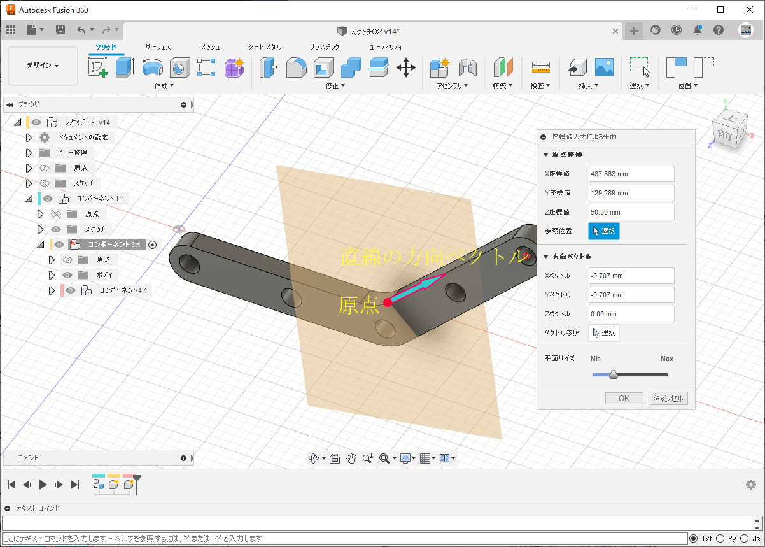The width and height of the screenshot is (765, 547).
Task: Select the Measure tool
Action: pos(540,67)
